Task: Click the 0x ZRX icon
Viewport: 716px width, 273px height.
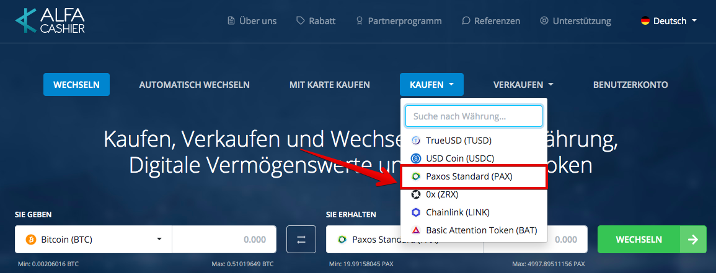Action: (x=415, y=194)
